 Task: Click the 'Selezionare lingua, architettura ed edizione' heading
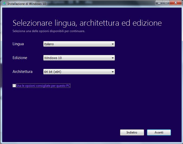coord(87,23)
